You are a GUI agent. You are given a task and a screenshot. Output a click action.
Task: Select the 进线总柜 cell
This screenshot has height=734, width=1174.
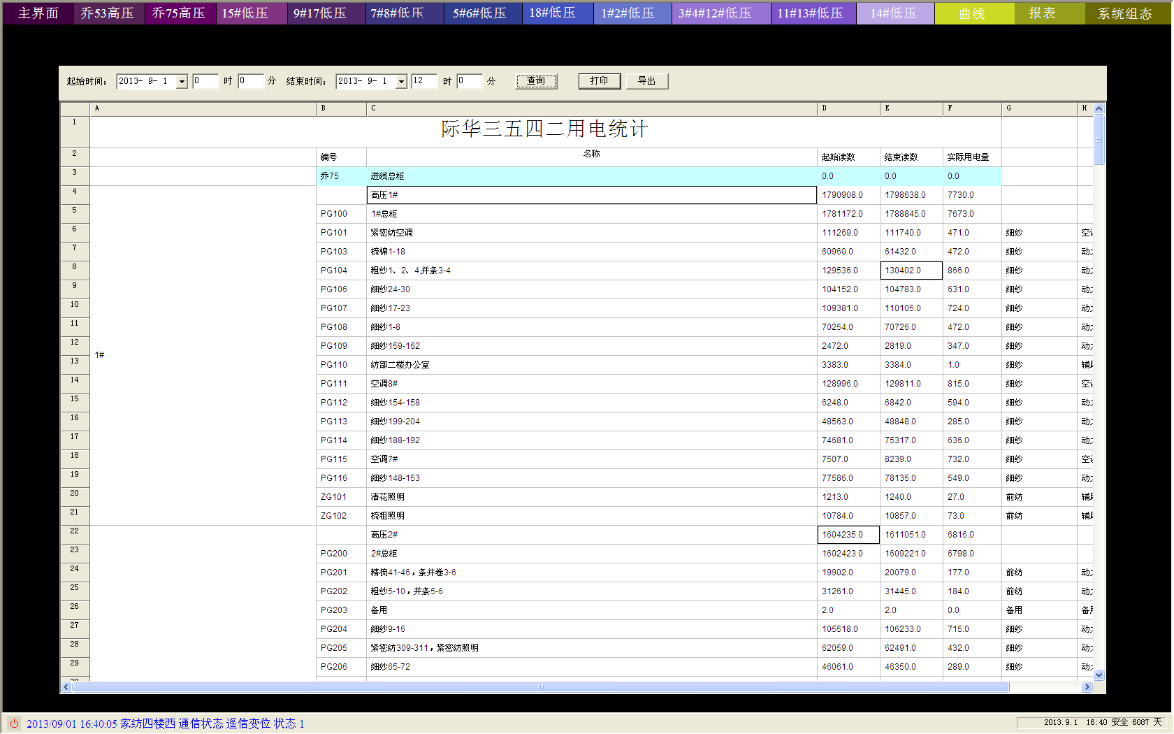click(591, 176)
